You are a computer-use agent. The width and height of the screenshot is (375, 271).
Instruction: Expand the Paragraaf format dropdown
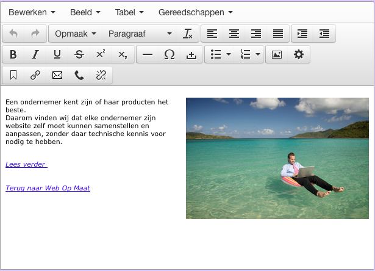point(140,34)
